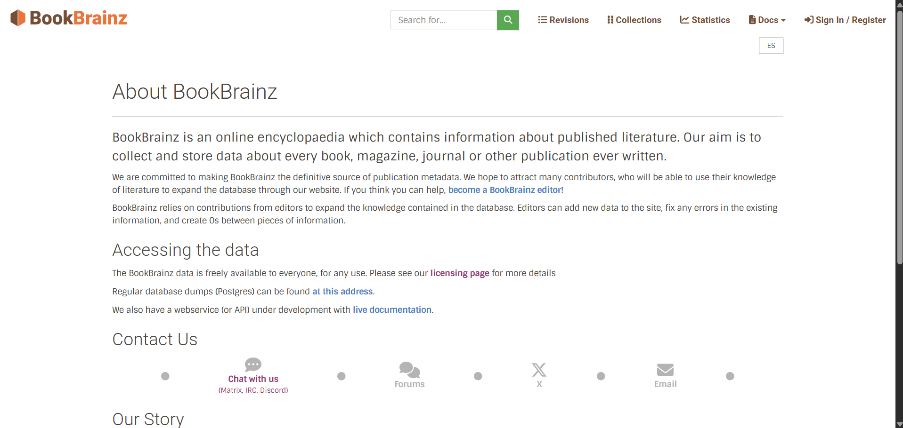Click the BookBrainz logo

[69, 18]
